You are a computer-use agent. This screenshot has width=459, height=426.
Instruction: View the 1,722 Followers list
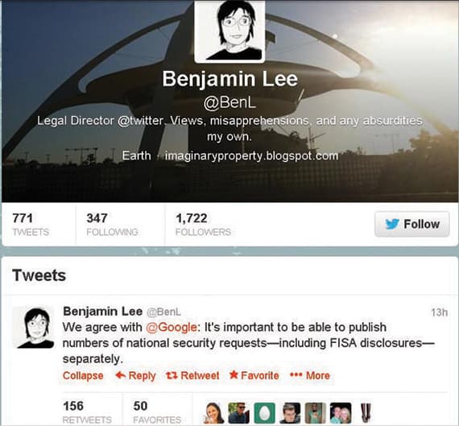tap(203, 225)
